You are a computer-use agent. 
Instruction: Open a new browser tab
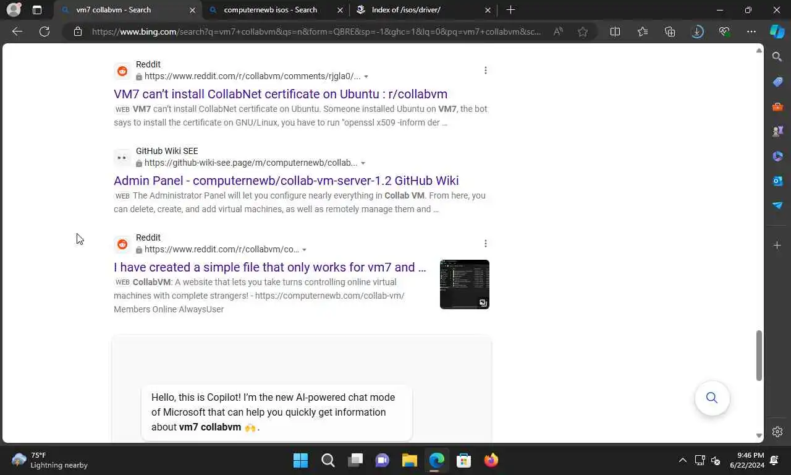click(510, 10)
